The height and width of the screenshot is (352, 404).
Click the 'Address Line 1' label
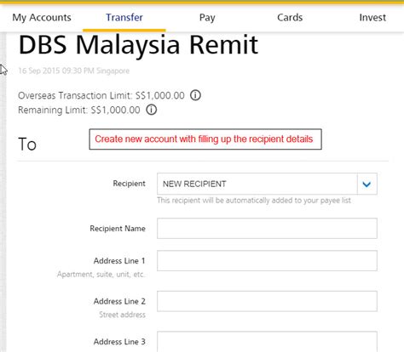119,261
